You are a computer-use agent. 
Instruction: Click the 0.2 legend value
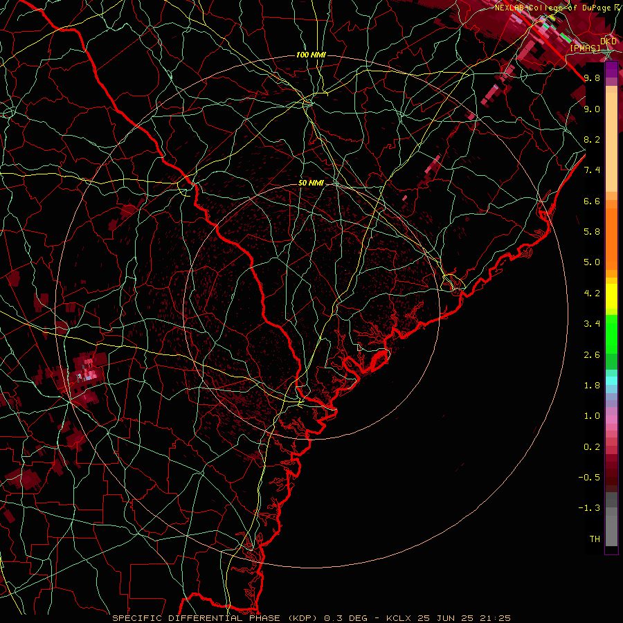tap(592, 447)
